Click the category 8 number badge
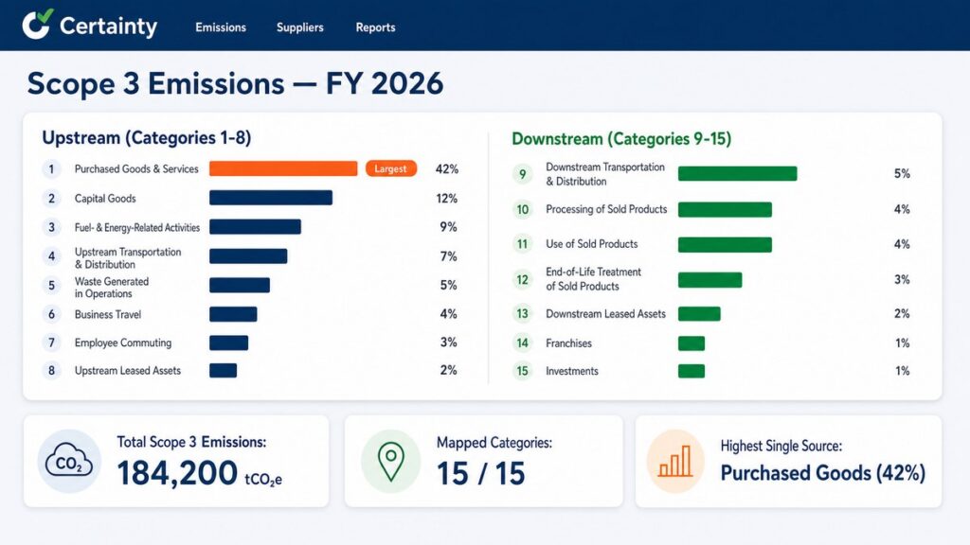 pyautogui.click(x=51, y=370)
